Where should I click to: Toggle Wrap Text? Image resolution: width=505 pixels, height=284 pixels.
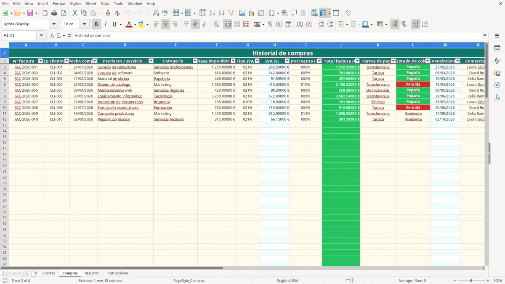[216, 24]
